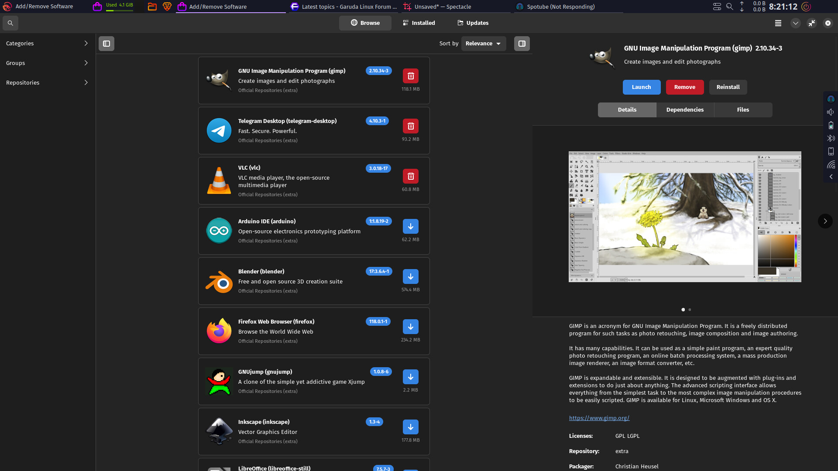Click the Bluetooth icon on right edge panel
Image resolution: width=838 pixels, height=471 pixels.
pos(831,138)
